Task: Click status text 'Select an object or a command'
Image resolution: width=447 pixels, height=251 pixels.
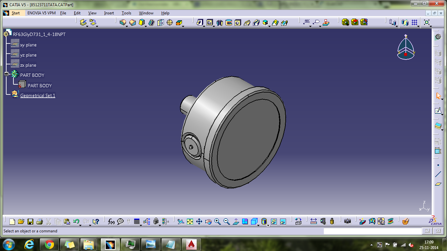Action: (x=30, y=231)
